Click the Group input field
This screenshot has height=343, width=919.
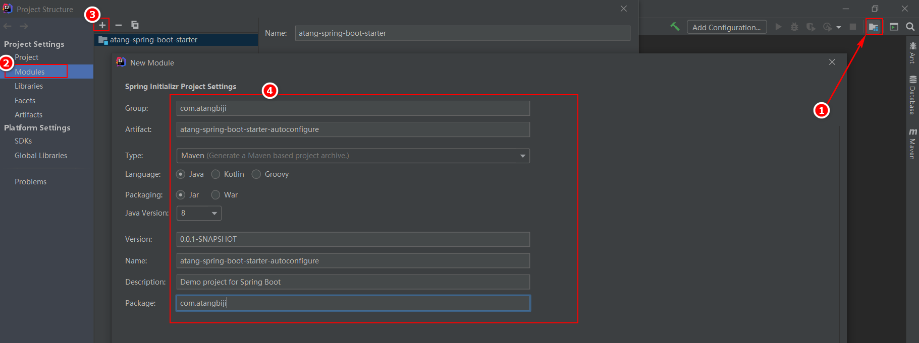click(x=353, y=108)
